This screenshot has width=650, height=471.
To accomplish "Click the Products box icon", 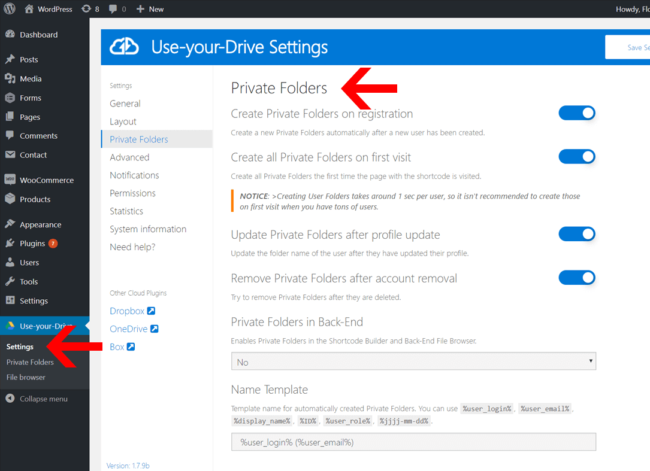I will (x=10, y=199).
